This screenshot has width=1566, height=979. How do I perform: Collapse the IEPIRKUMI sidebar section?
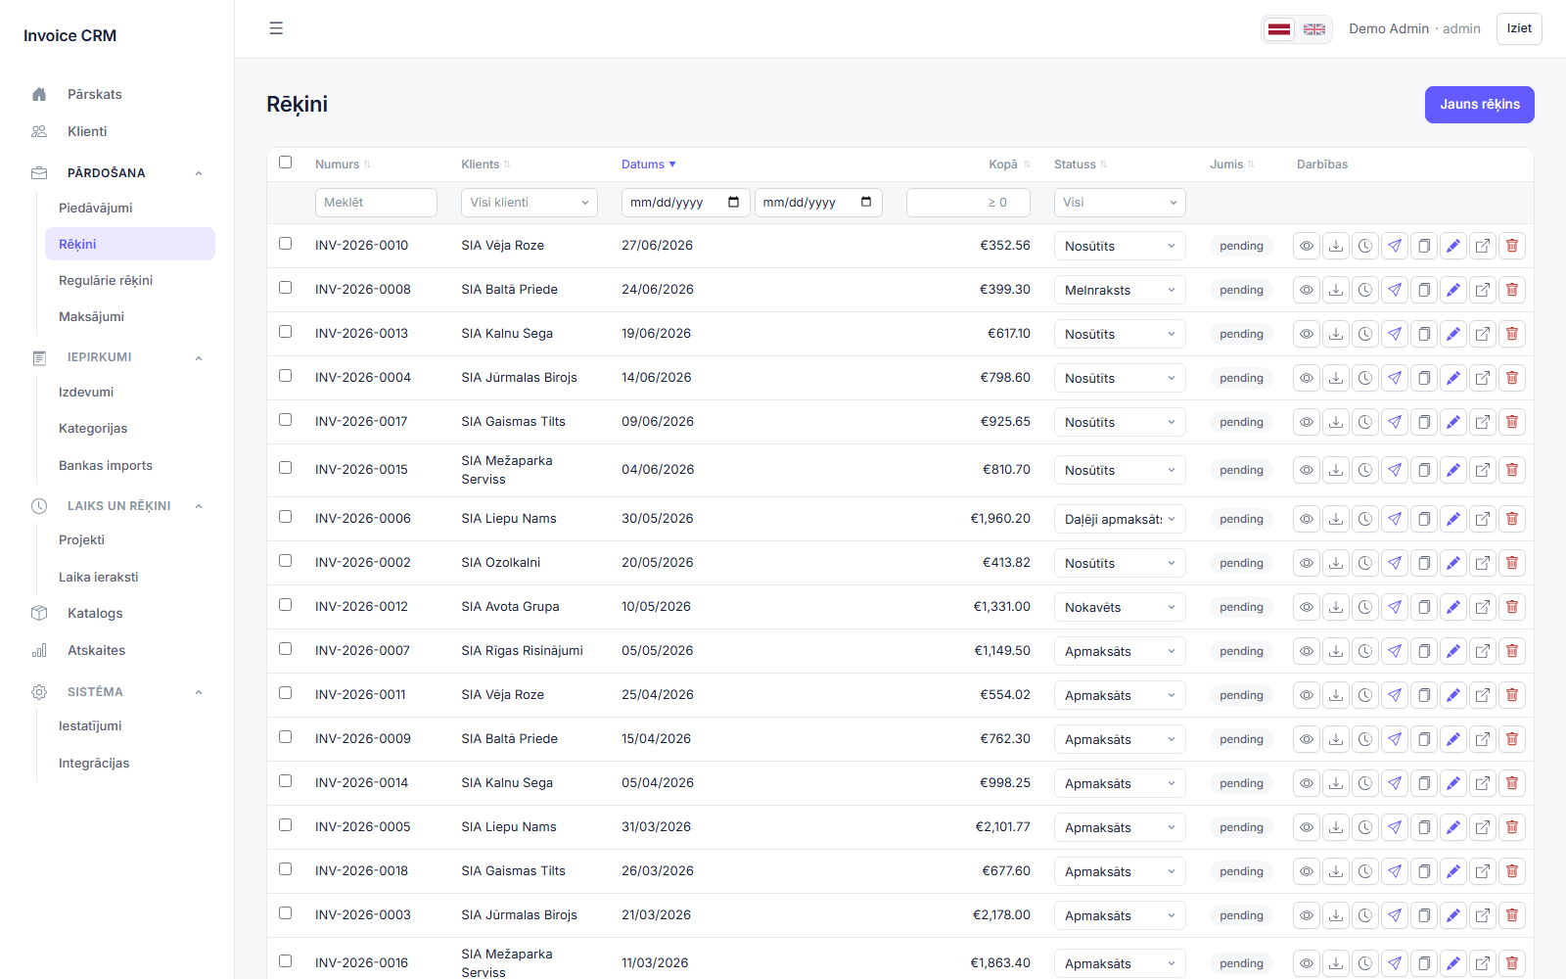pos(117,357)
